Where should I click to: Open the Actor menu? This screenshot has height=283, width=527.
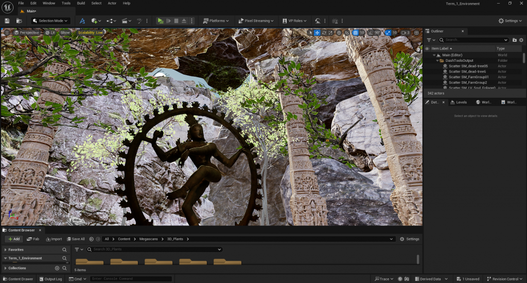click(112, 4)
